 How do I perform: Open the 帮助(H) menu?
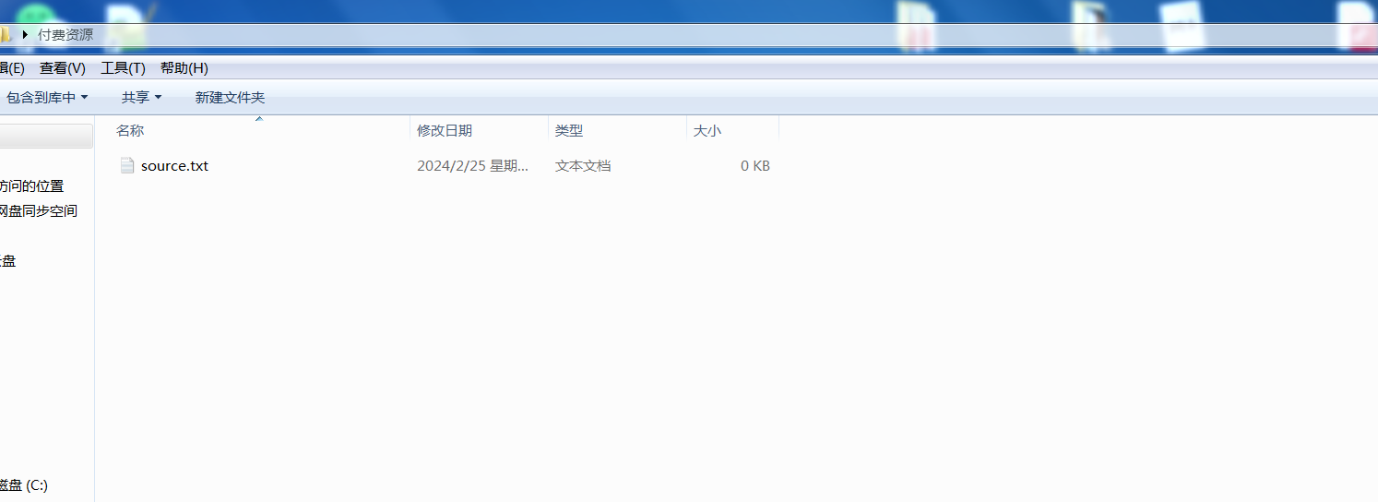(184, 68)
